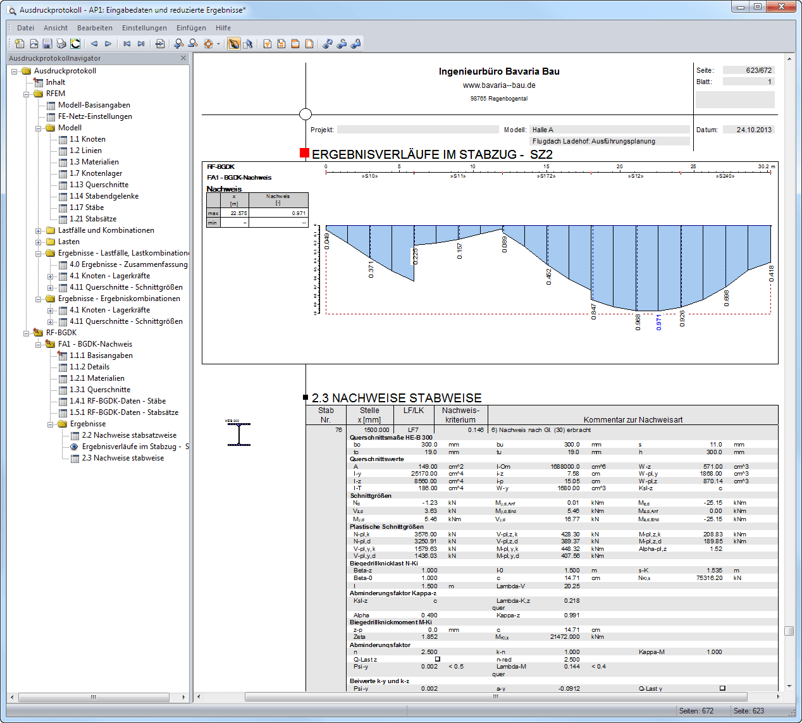802x723 pixels.
Task: Jump to first page icon
Action: click(127, 44)
